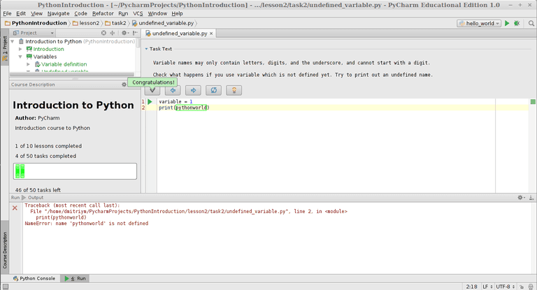Go to the next task arrow button
Viewport: 537px width, 290px height.
tap(193, 90)
